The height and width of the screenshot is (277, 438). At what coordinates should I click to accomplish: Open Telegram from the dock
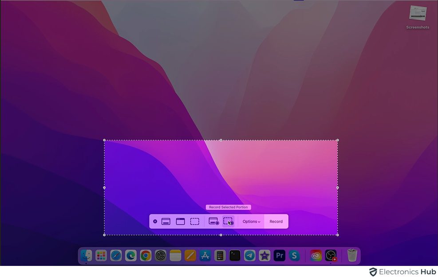click(250, 255)
